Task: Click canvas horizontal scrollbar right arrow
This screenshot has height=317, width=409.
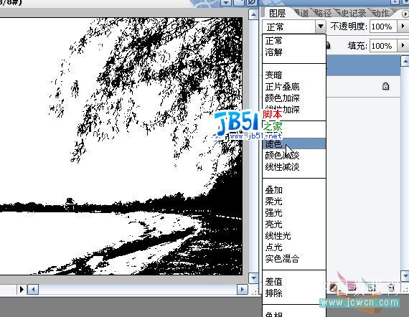Action: tap(243, 289)
